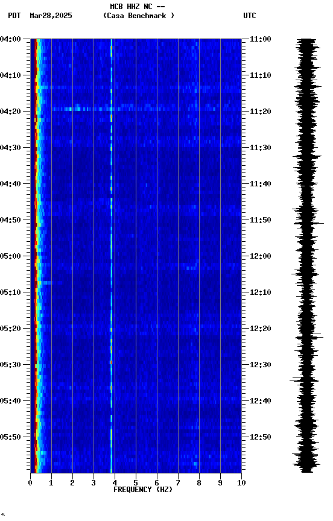
Task: Click the '04:00' PDT time label
Action: 10,39
